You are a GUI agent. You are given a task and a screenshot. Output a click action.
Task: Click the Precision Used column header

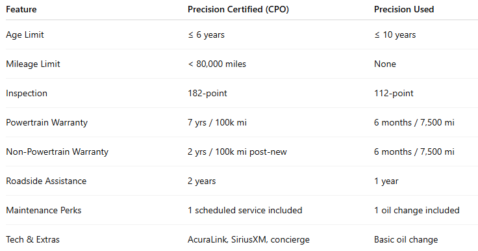click(x=404, y=10)
